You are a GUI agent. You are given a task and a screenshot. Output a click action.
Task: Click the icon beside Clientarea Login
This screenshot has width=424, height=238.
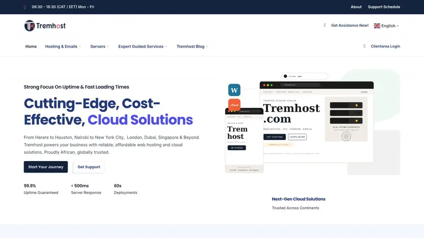(365, 46)
